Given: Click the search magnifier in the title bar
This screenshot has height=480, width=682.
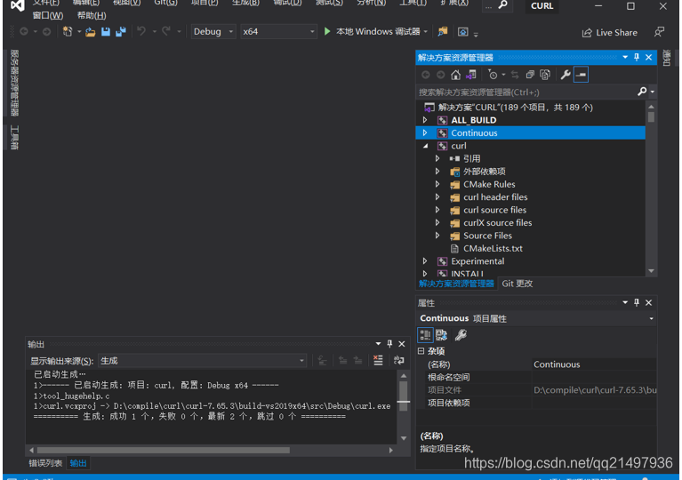Looking at the screenshot, I should 502,5.
